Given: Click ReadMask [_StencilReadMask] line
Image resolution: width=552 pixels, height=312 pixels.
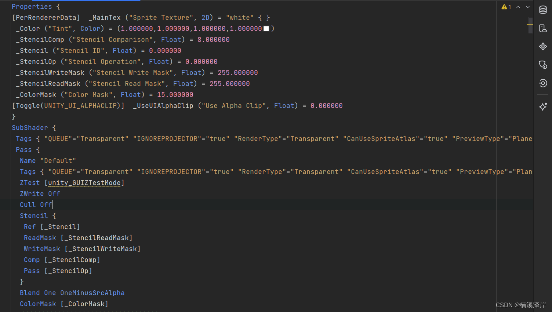Looking at the screenshot, I should pyautogui.click(x=78, y=238).
